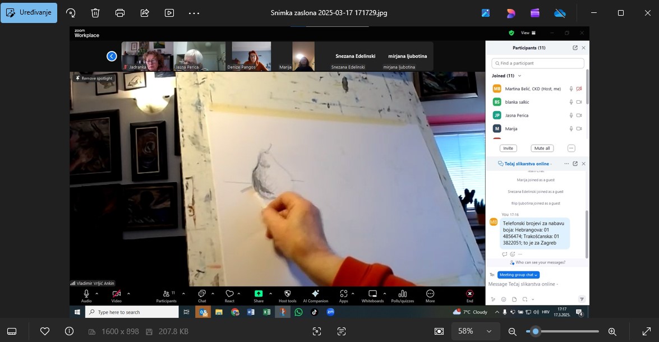This screenshot has width=659, height=342.
Task: Click the scan text icon in bottom bar
Action: [x=342, y=331]
